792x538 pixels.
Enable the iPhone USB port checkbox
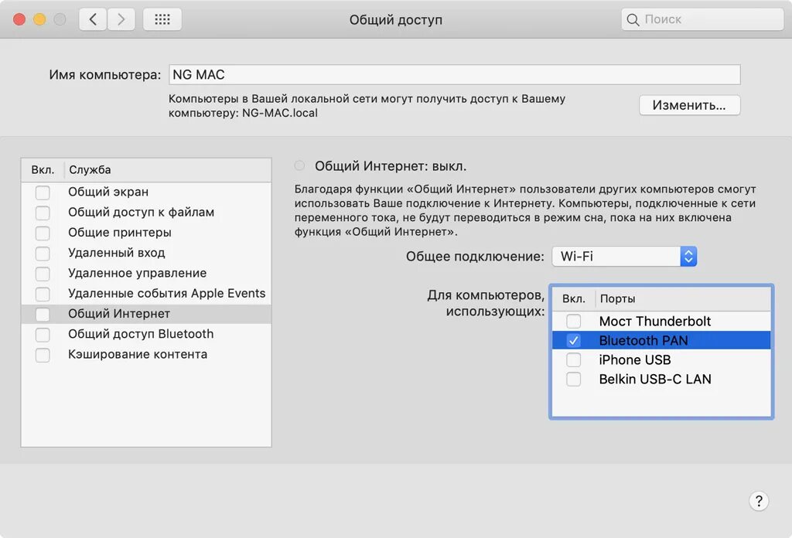[573, 360]
